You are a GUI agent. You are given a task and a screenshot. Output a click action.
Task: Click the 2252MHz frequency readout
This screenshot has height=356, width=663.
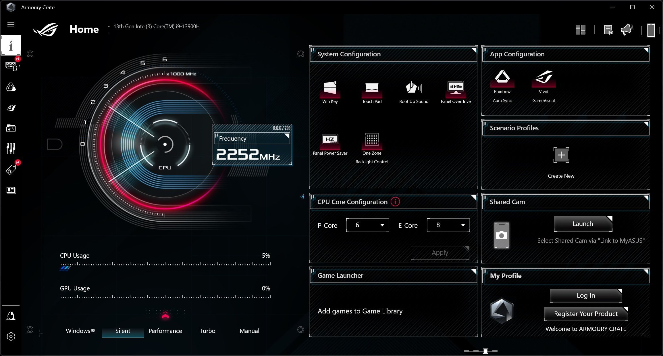point(248,154)
